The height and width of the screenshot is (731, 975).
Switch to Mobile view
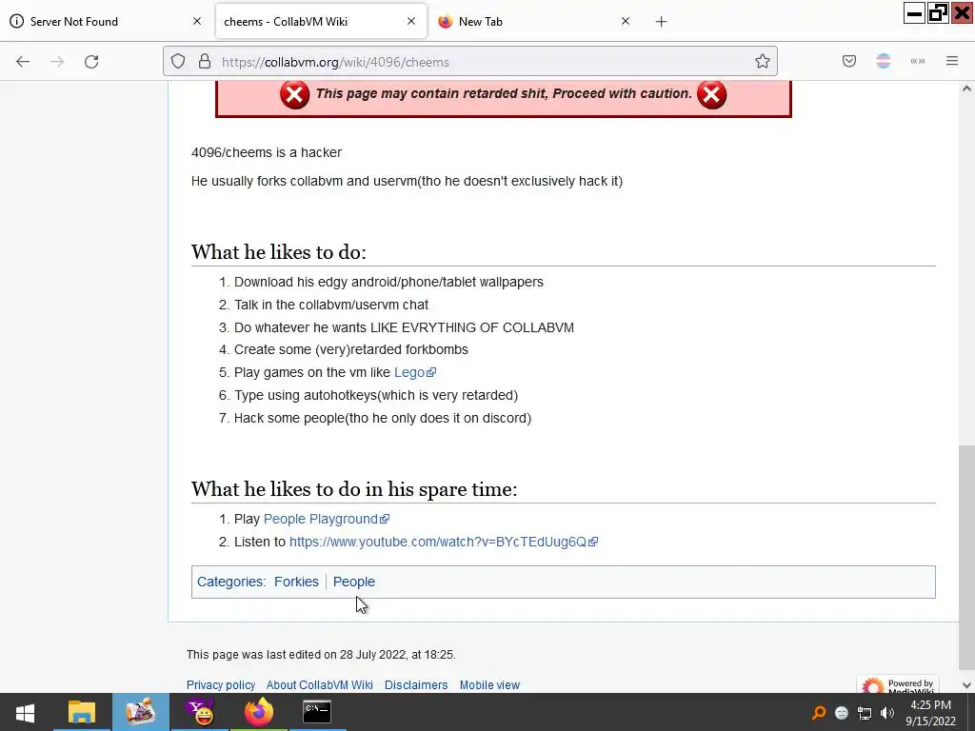489,685
